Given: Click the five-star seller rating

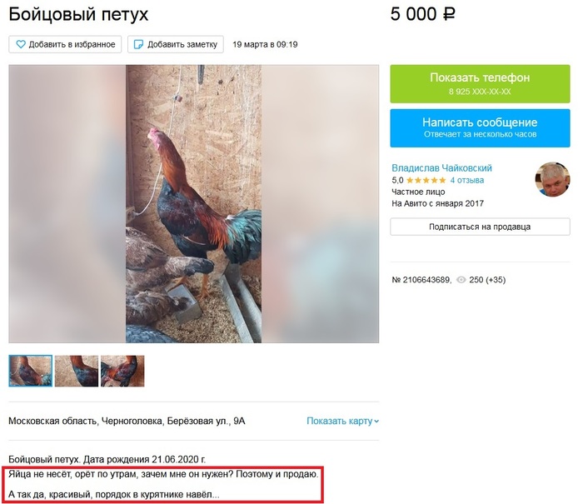Looking at the screenshot, I should point(426,181).
